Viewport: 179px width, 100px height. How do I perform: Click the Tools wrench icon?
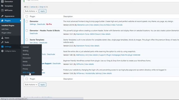(x=2, y=42)
